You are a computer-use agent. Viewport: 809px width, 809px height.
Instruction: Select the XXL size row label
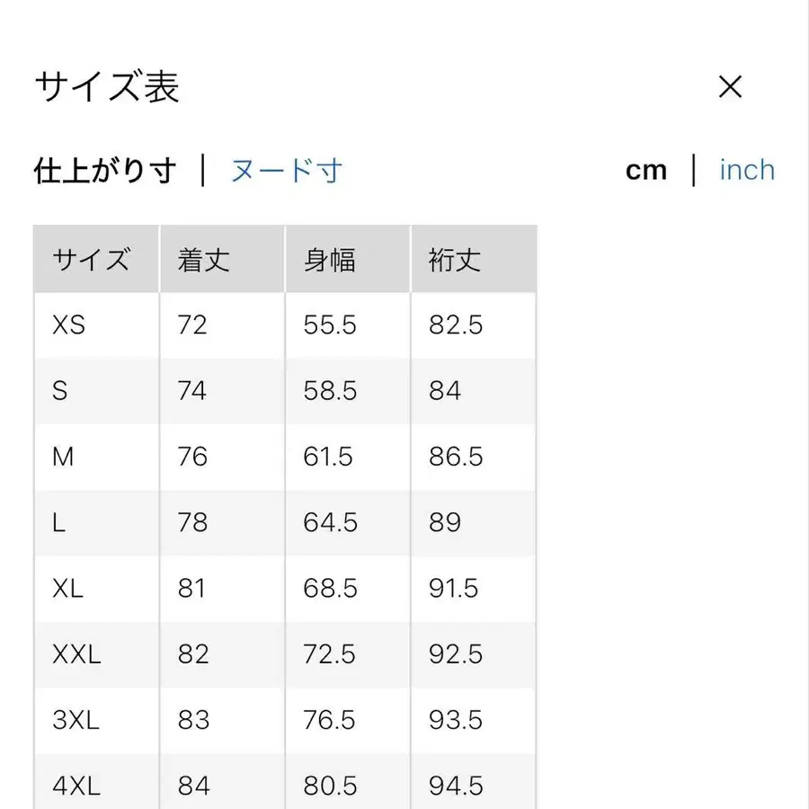[78, 654]
